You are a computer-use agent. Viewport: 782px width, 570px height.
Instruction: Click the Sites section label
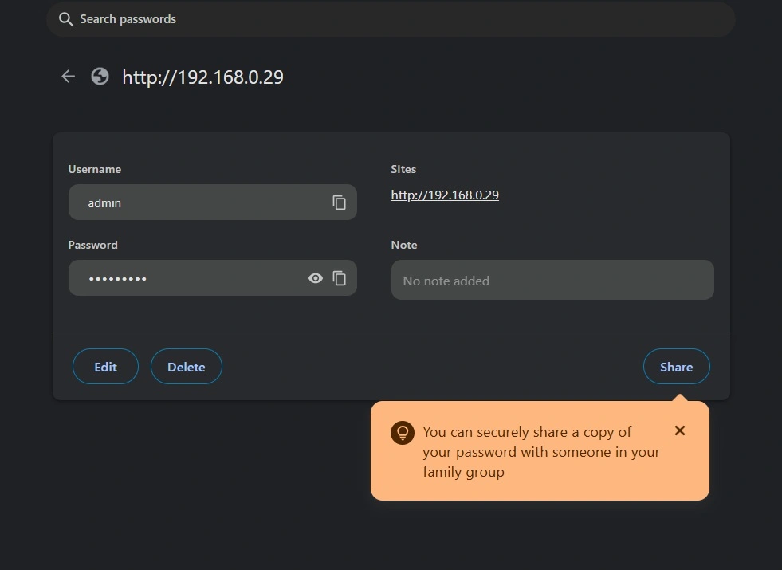tap(403, 169)
